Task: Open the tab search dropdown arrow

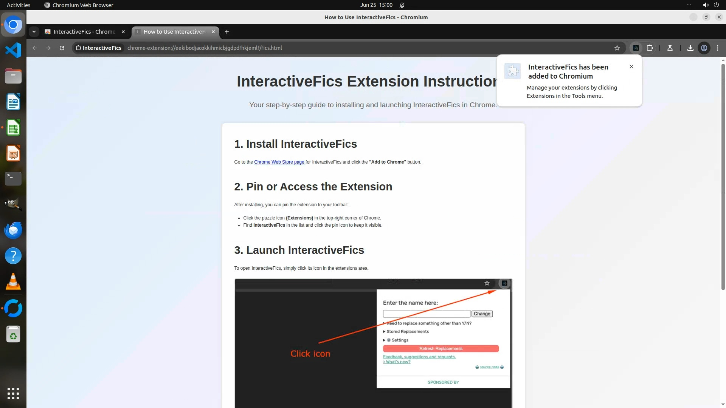Action: (34, 32)
